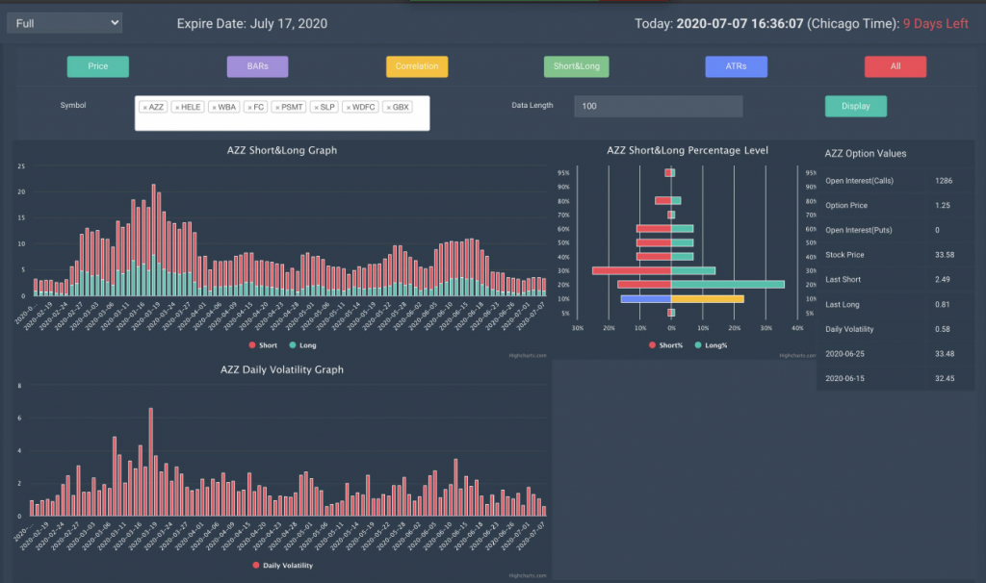Remove the WBA symbol tag

coord(214,108)
